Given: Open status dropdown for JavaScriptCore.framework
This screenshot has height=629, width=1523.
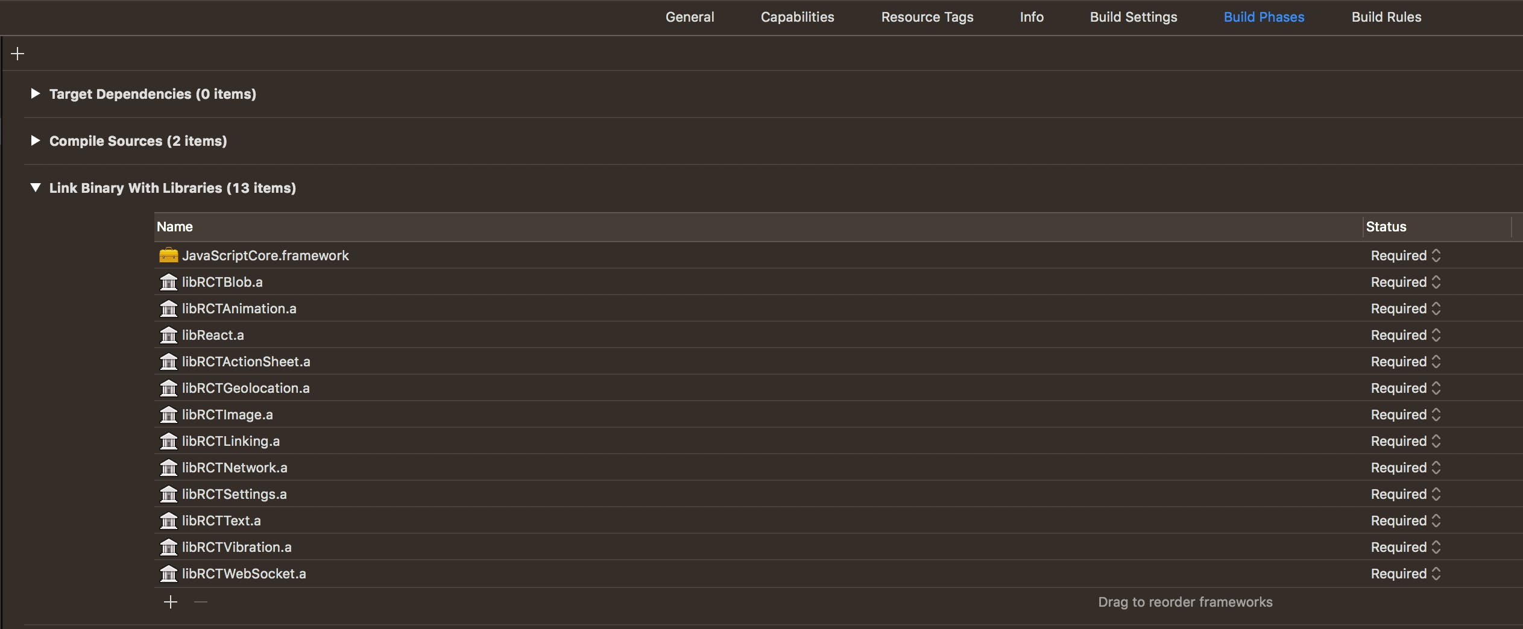Looking at the screenshot, I should click(x=1406, y=255).
